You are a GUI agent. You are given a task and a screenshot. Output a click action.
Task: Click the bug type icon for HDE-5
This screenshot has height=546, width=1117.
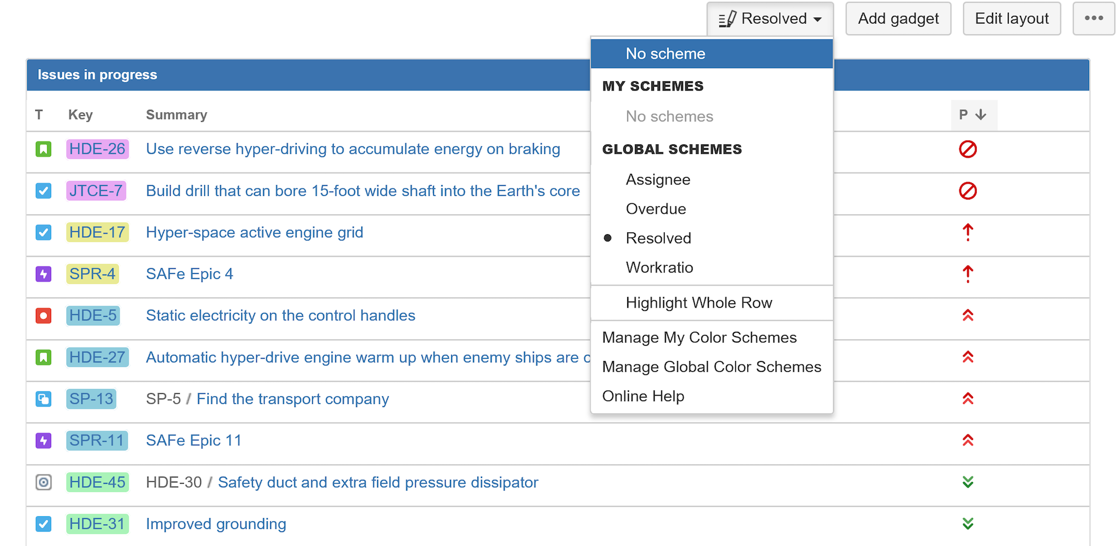tap(43, 316)
